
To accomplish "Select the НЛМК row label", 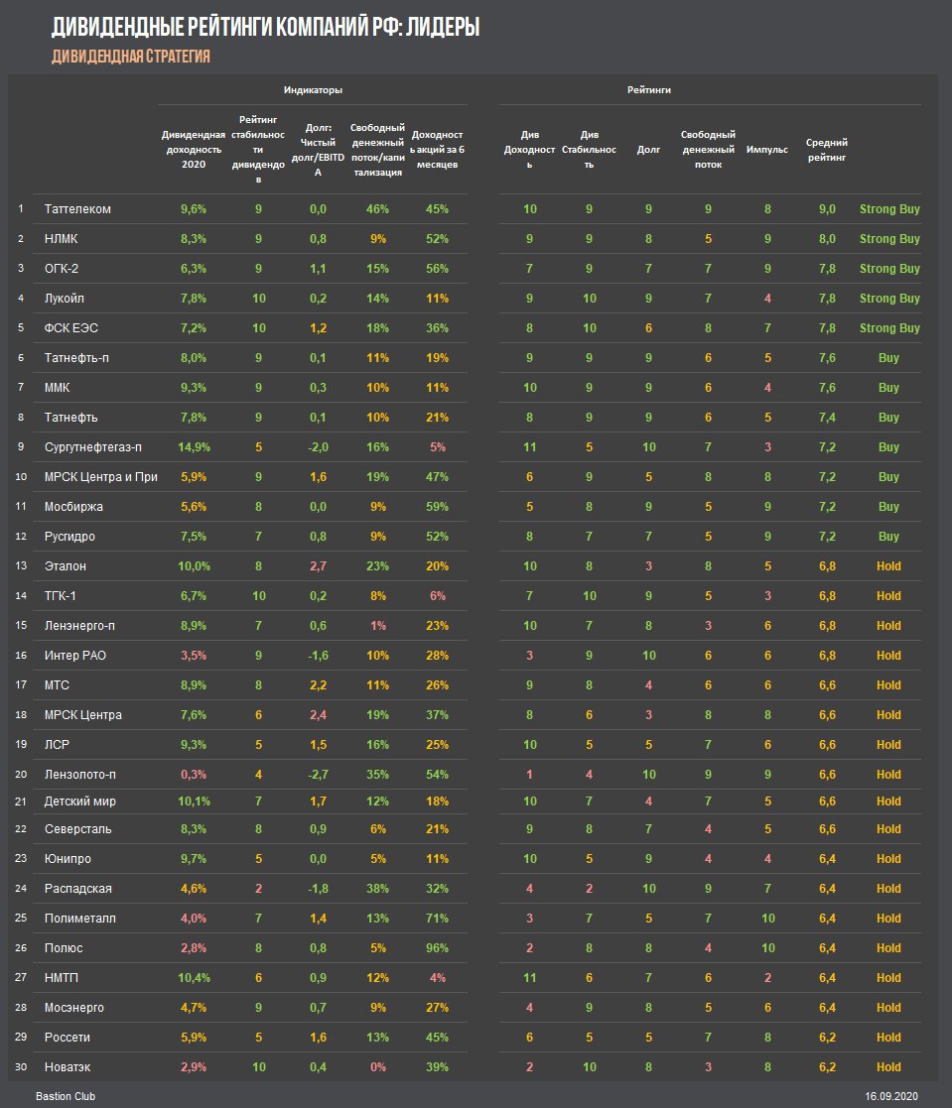I will tap(61, 239).
